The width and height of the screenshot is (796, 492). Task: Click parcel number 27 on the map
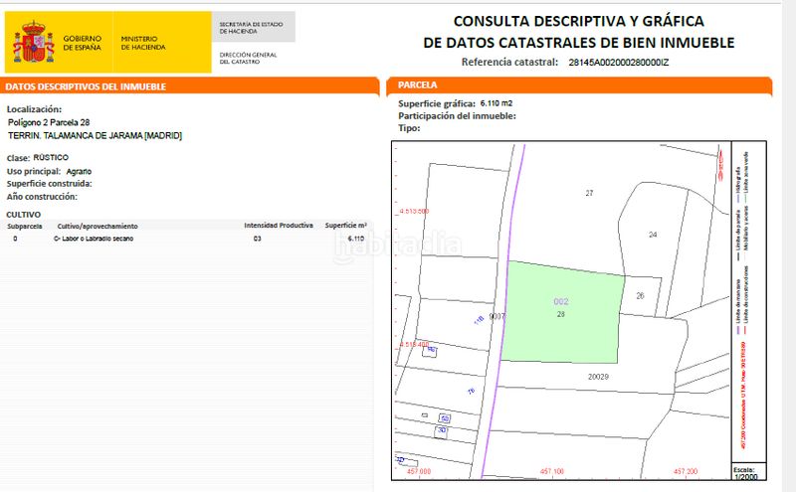click(x=589, y=193)
